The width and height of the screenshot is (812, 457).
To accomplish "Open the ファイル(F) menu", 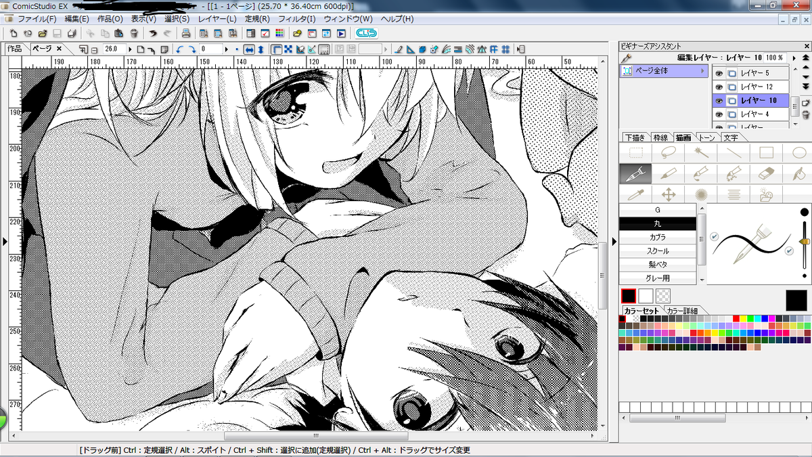I will pos(37,19).
